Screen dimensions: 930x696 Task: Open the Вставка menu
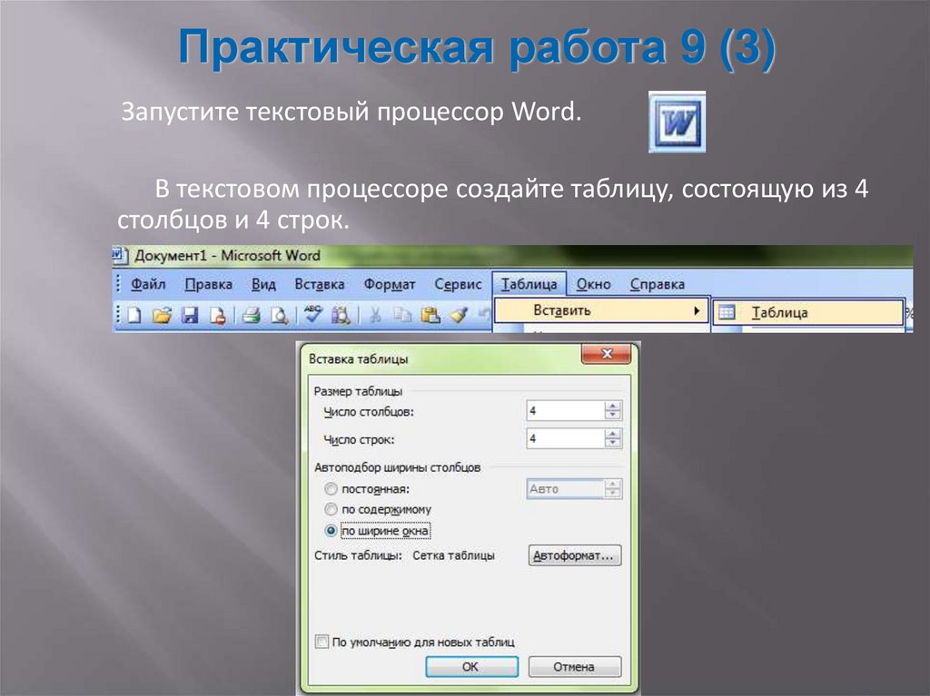[x=319, y=285]
